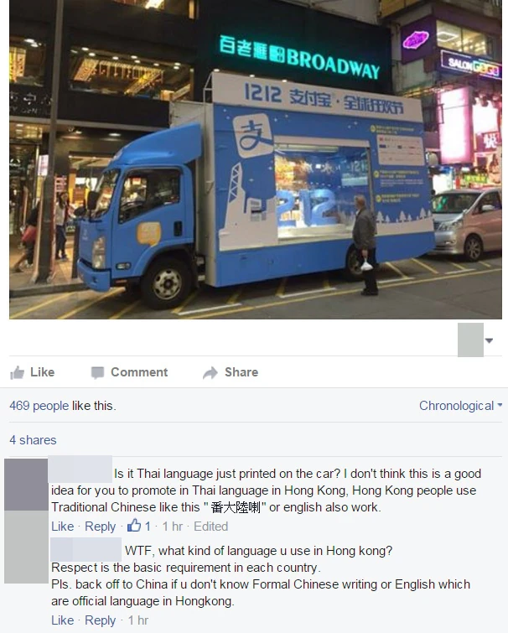Click the Share arrow icon
Image resolution: width=508 pixels, height=633 pixels.
click(210, 372)
